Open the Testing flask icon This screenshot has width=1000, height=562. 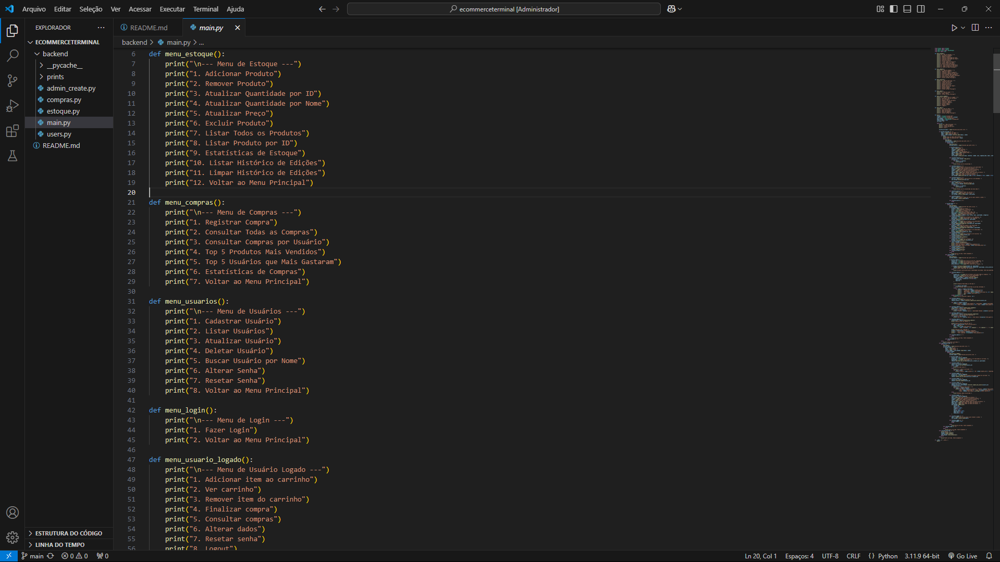(13, 156)
